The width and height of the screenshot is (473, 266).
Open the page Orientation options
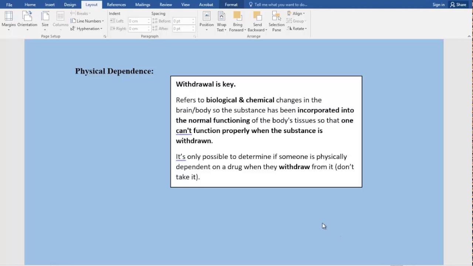point(27,21)
